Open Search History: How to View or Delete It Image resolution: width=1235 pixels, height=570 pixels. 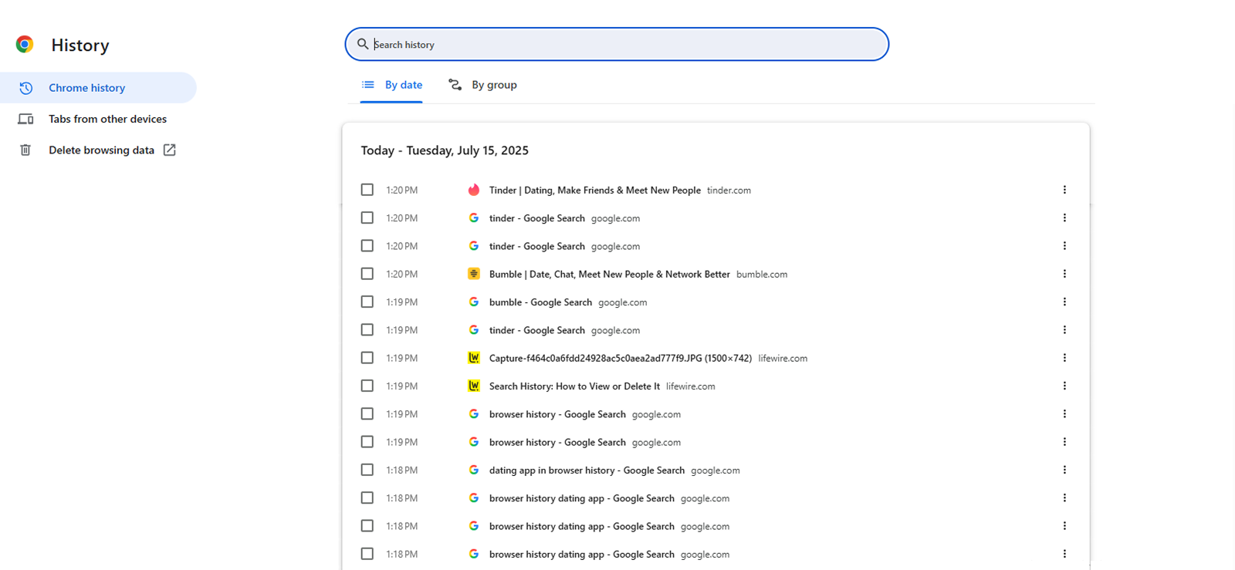574,386
